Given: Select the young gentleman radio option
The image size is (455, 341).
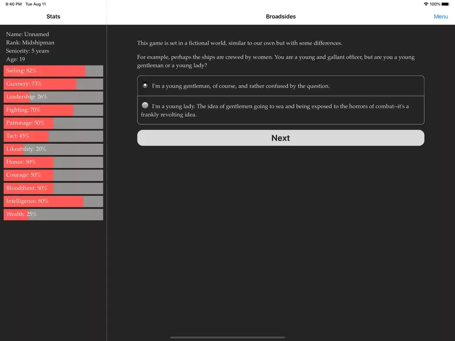Looking at the screenshot, I should pyautogui.click(x=145, y=85).
